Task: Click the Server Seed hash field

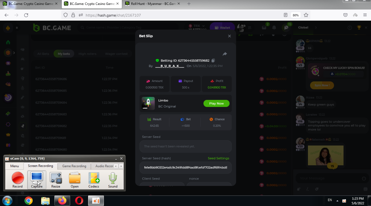Action: point(185,168)
